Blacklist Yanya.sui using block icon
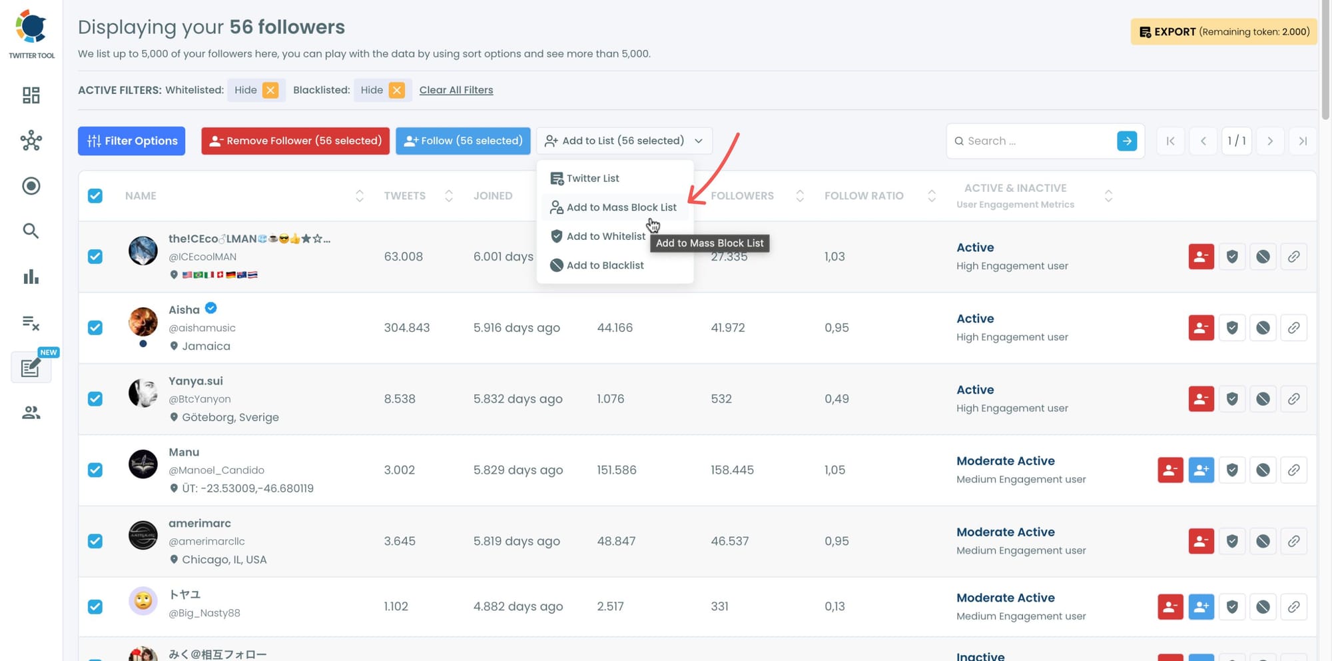The height and width of the screenshot is (661, 1332). pos(1263,399)
